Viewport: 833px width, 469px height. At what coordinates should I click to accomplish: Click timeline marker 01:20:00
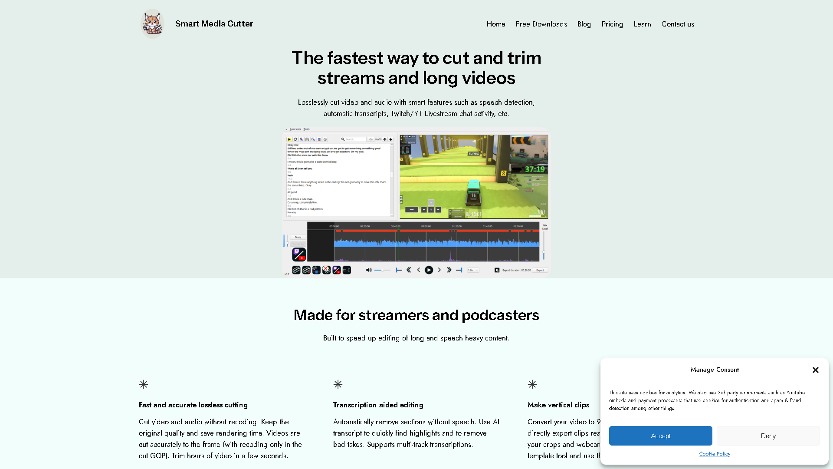tap(457, 226)
